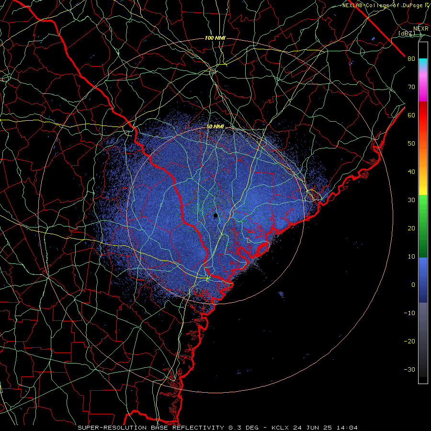Click the 80 dBZ scale value
This screenshot has width=431, height=431.
pyautogui.click(x=411, y=59)
